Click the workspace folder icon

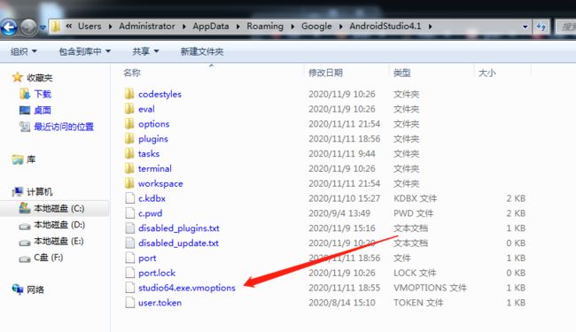(129, 183)
